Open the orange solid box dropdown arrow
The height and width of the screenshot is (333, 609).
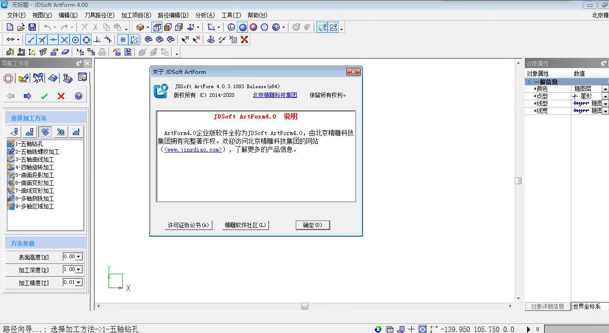point(148,27)
